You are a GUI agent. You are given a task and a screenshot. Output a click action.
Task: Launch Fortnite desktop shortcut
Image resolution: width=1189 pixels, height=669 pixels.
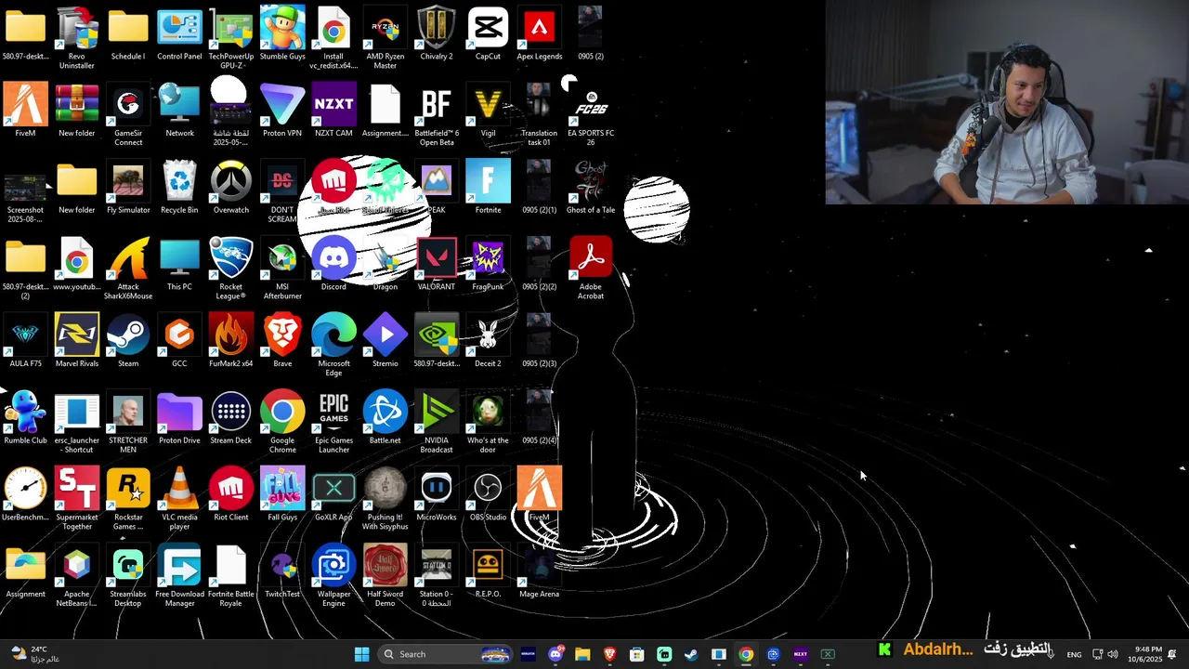click(488, 187)
